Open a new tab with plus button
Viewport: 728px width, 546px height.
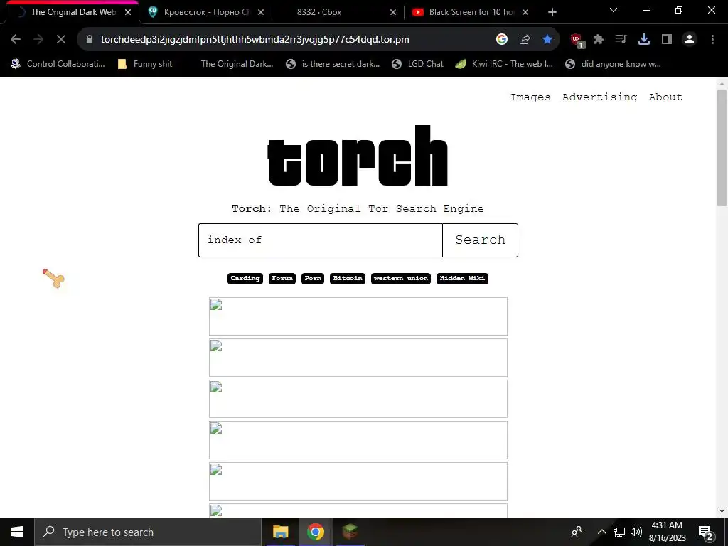click(552, 12)
